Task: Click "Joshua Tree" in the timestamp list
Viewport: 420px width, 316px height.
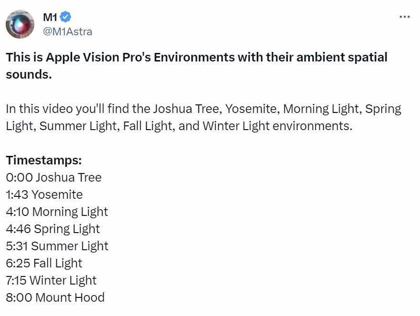Action: click(68, 177)
